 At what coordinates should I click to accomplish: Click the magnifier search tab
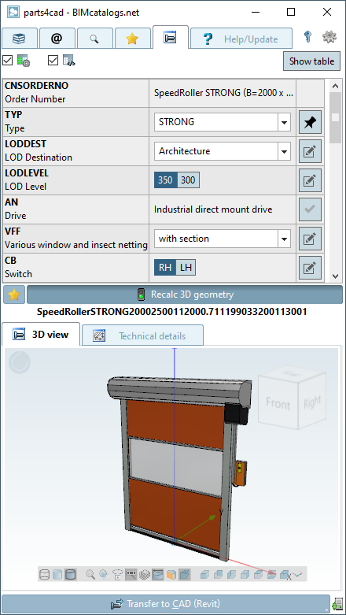tap(94, 39)
